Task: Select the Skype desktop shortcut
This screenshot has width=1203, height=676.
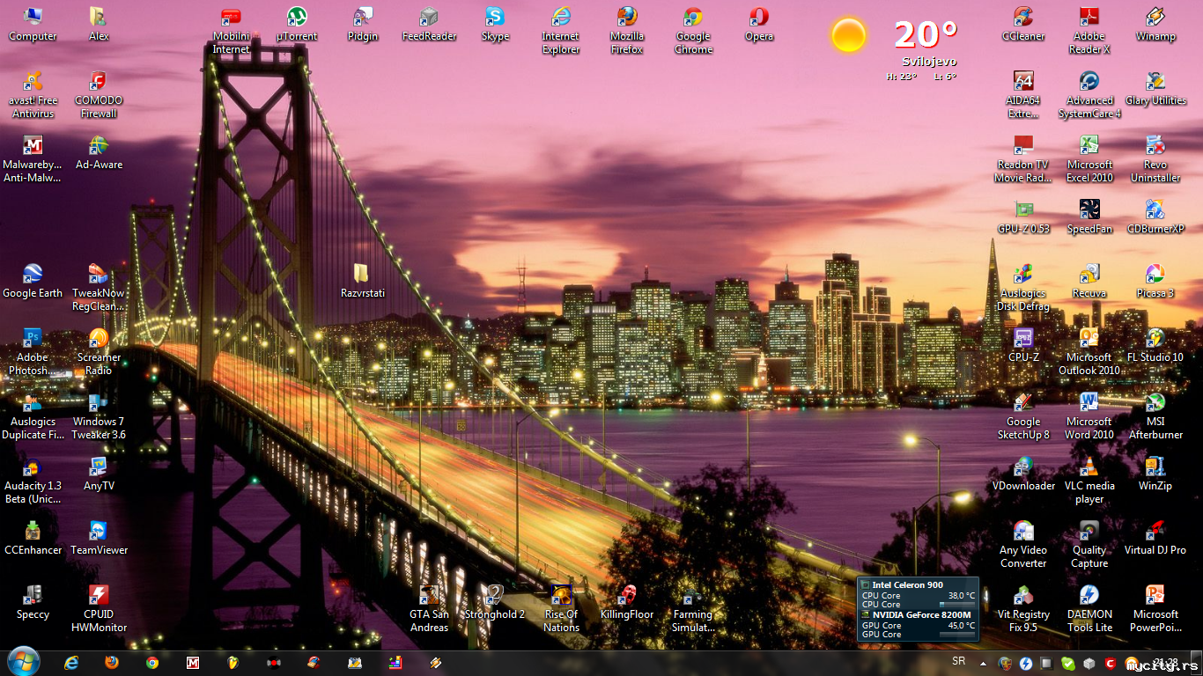Action: click(495, 25)
